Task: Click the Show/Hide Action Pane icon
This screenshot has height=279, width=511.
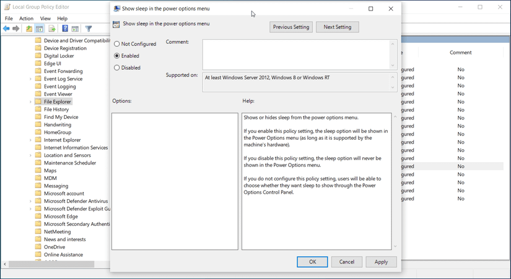Action: pos(75,28)
